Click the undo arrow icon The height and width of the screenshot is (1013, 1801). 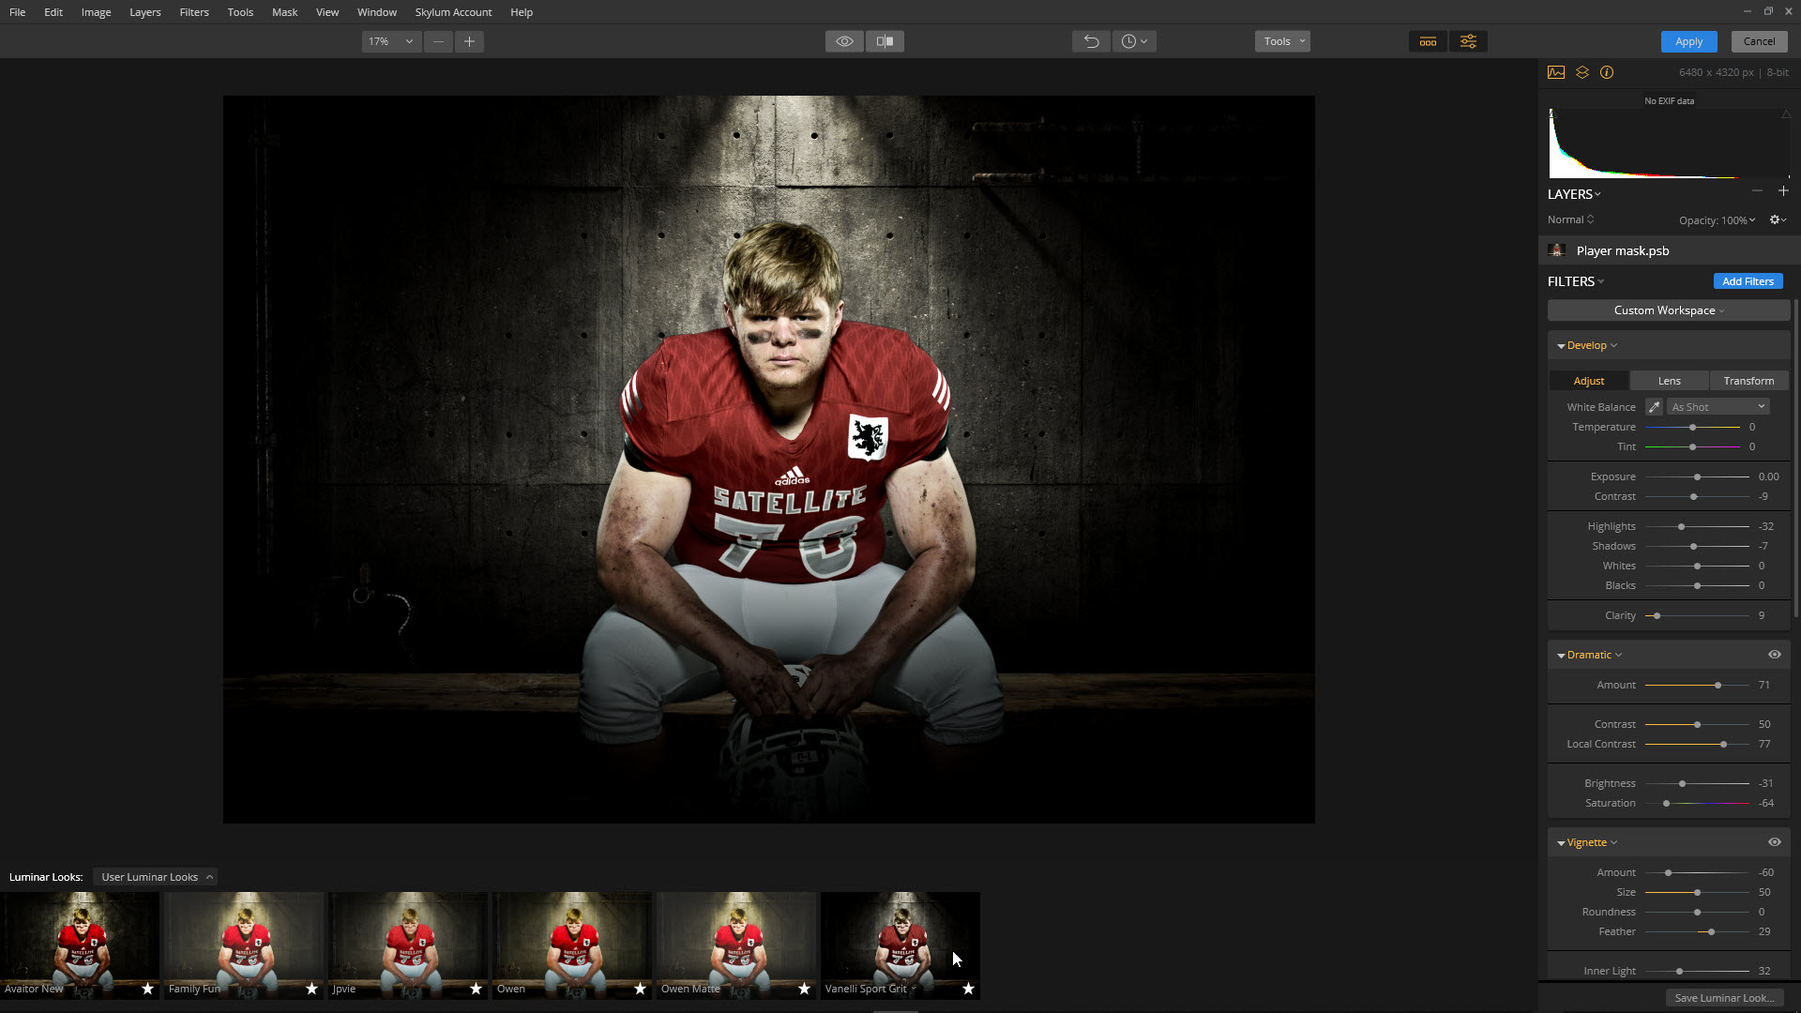1091,41
